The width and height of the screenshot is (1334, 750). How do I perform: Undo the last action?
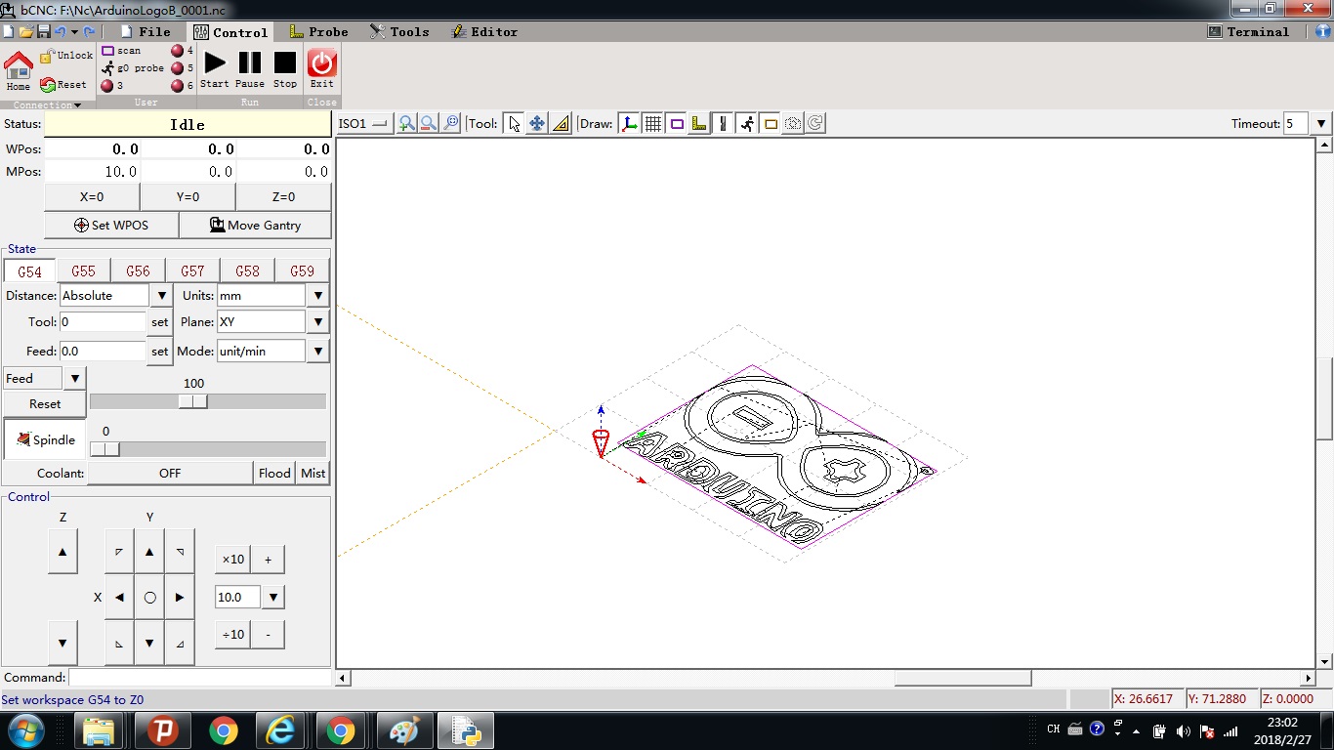tap(60, 32)
